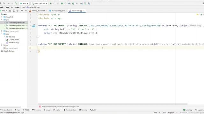The width and height of the screenshot is (204, 114).
Task: Click the Java_com_example_nativecr_MainActivity_process breadcrumb below editor
Action: (x=59, y=107)
